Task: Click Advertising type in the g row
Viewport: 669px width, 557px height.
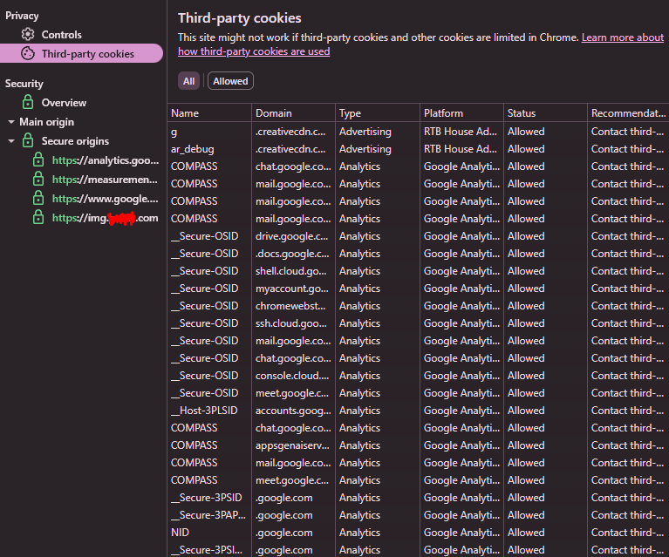Action: click(x=378, y=132)
